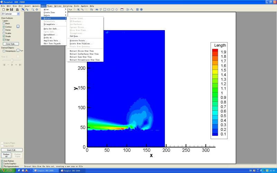This screenshot has height=173, width=277.
Task: Choose Triangulate from Data menu
Action: (54, 24)
